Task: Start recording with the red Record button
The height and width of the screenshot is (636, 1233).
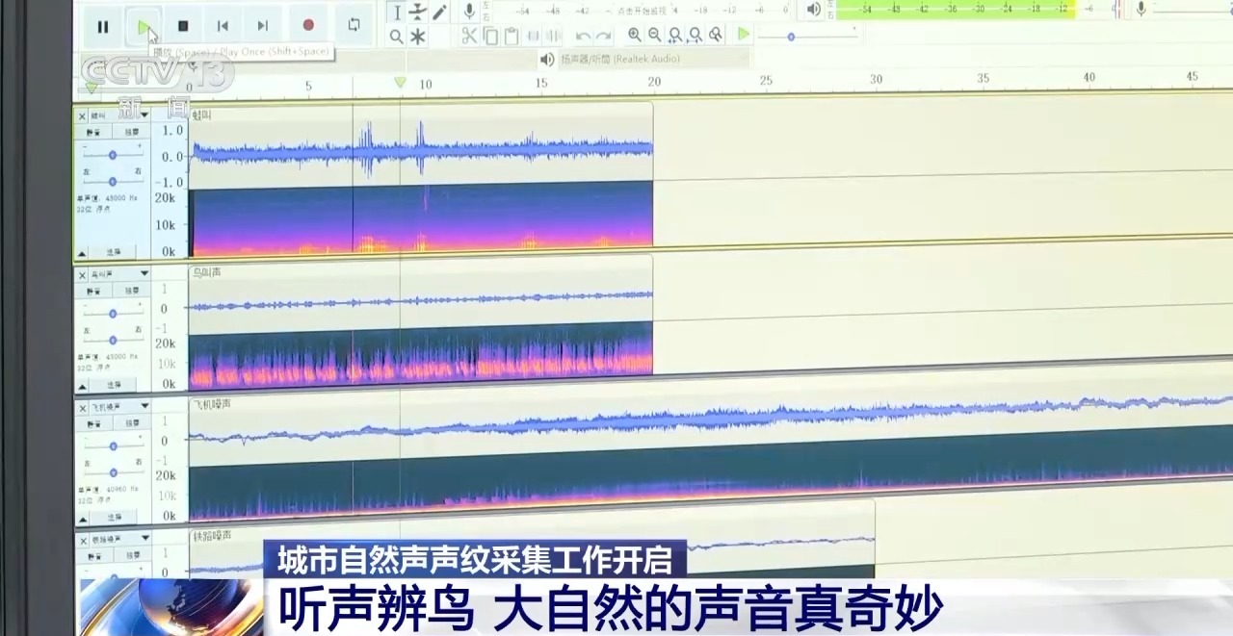Action: pyautogui.click(x=308, y=26)
